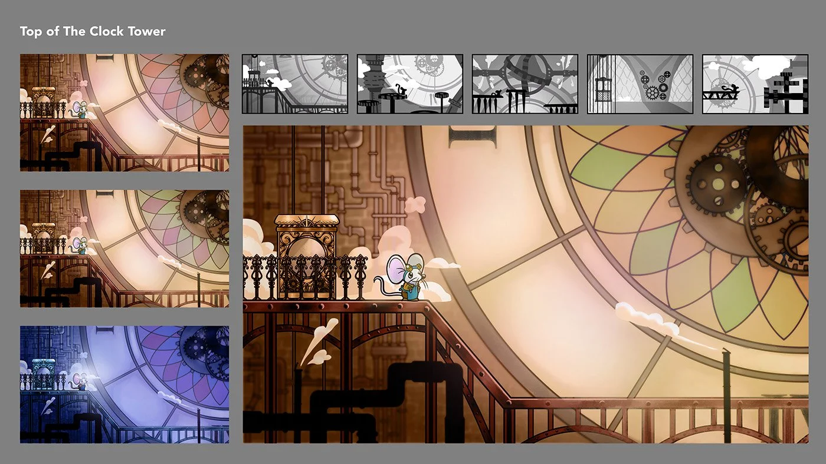Open the fifth grayscale sketch with clouds

coord(755,84)
